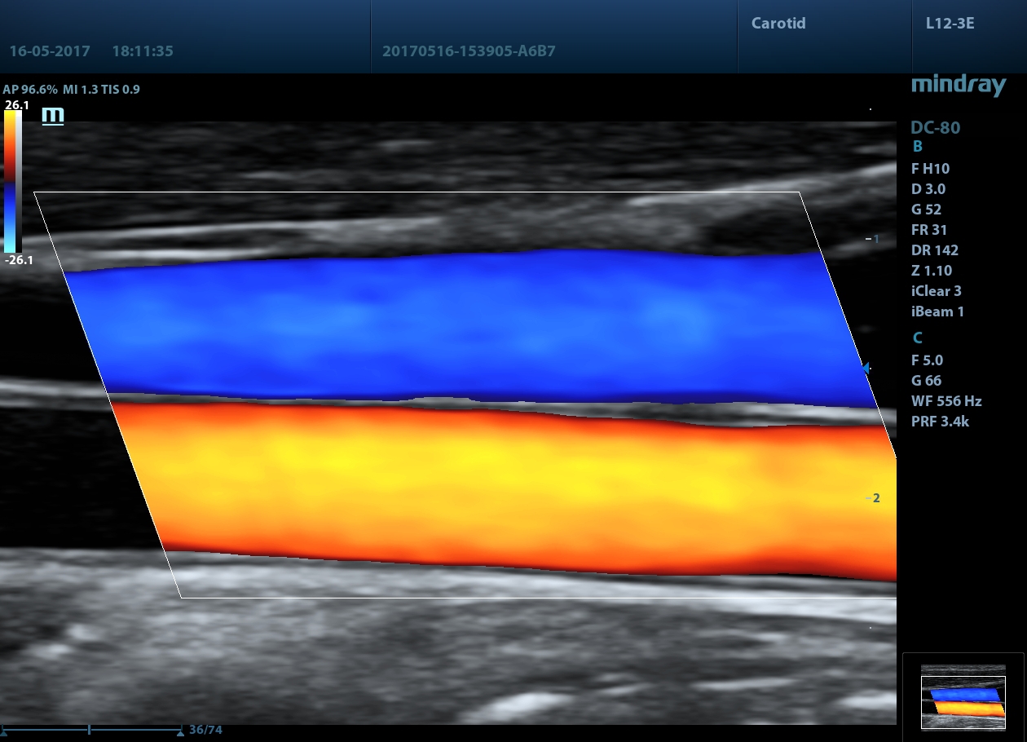This screenshot has height=742, width=1027.
Task: Click the probe orientation 'm' marker
Action: (x=53, y=117)
